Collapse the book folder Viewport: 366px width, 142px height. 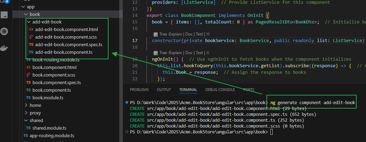tap(26, 14)
